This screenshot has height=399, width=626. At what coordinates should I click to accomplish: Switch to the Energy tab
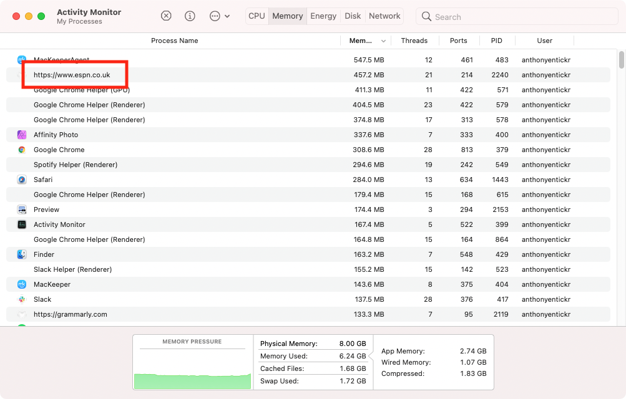click(x=323, y=16)
